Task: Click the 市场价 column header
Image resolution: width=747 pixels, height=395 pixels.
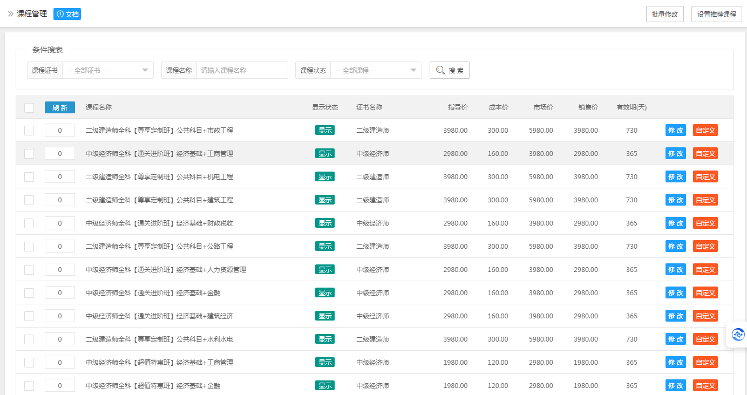Action: click(x=543, y=107)
